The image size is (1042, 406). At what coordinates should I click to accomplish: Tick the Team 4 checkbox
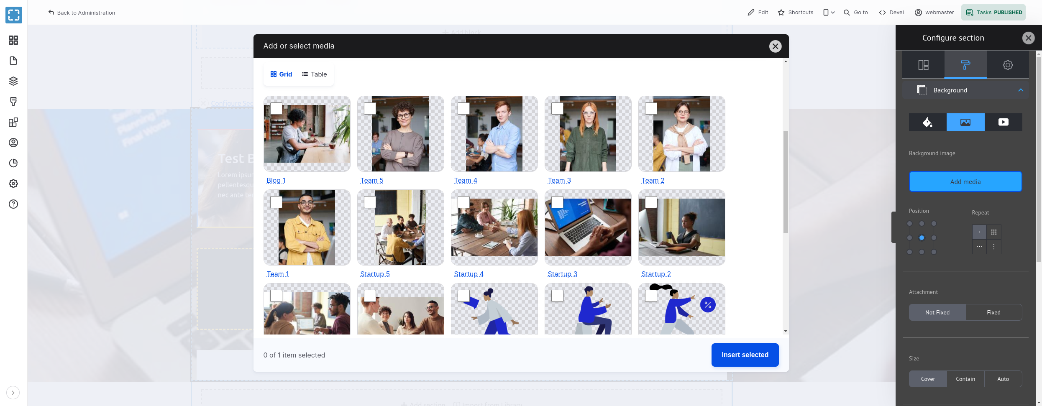tap(463, 109)
